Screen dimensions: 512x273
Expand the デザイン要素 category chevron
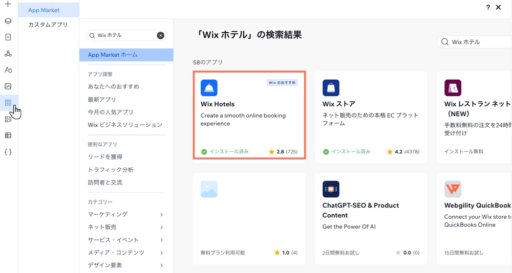tap(162, 265)
